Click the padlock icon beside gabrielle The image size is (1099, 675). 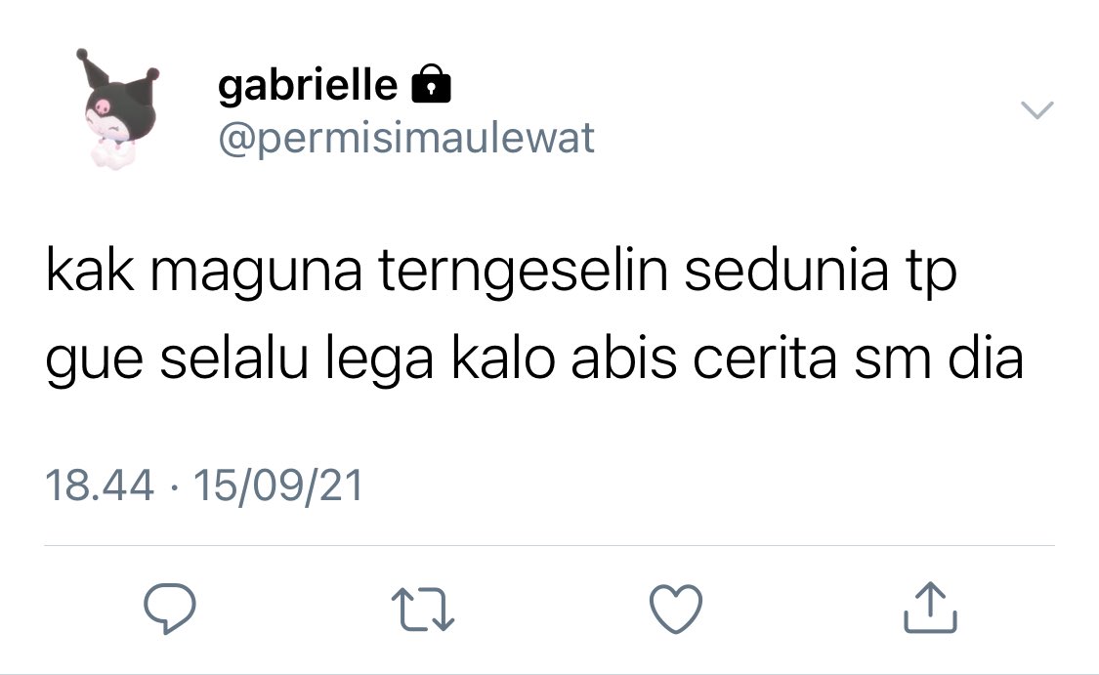tap(431, 84)
